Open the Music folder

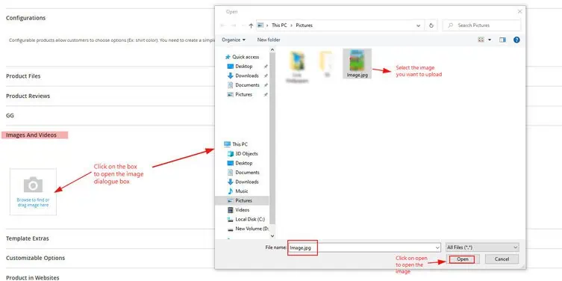coord(242,191)
